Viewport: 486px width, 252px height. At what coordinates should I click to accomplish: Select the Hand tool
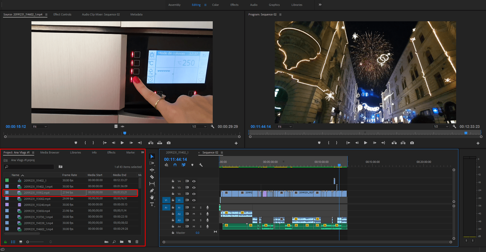(152, 198)
